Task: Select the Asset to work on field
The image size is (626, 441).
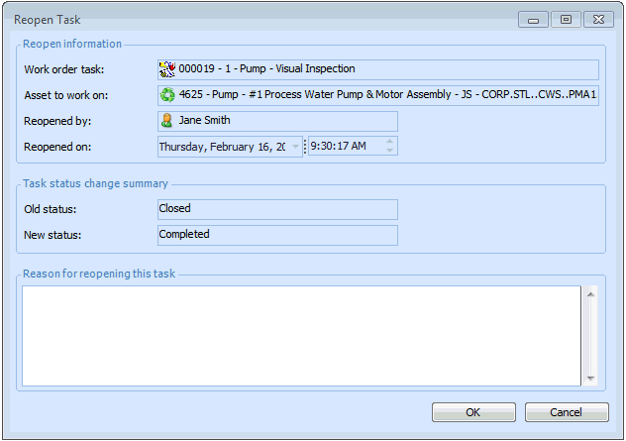Action: pos(386,95)
